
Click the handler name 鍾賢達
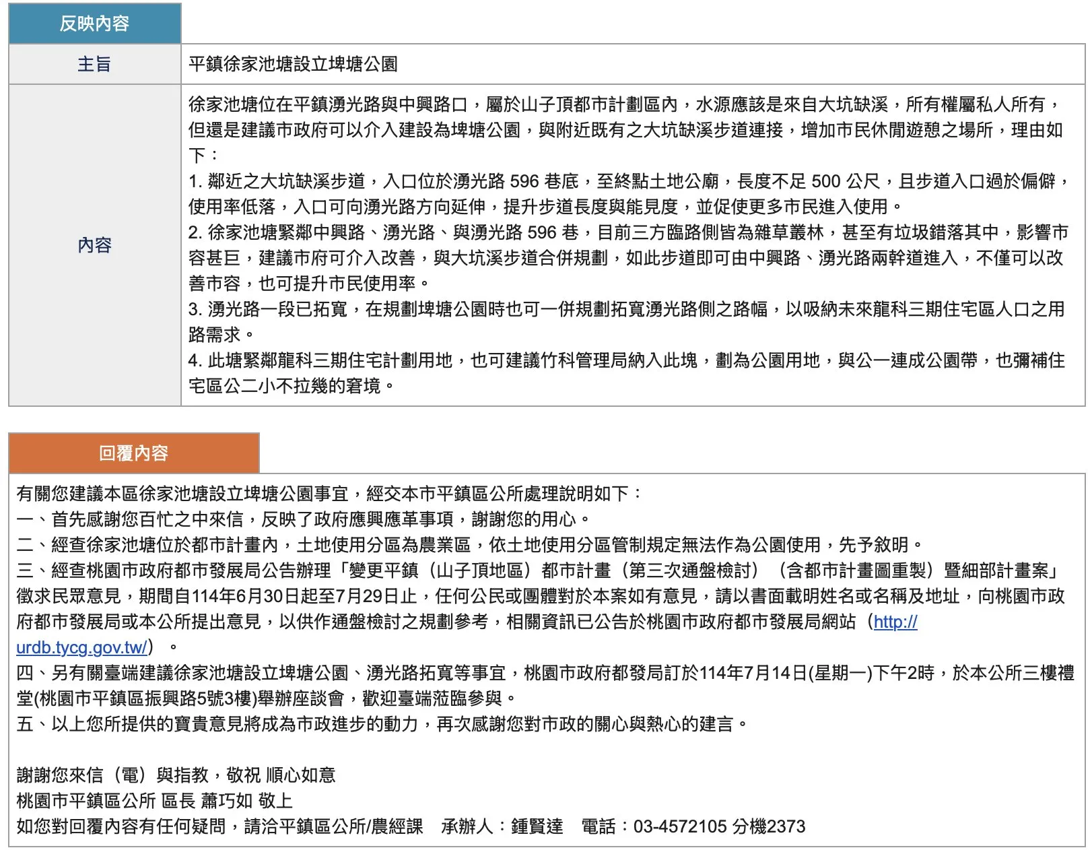[x=537, y=826]
